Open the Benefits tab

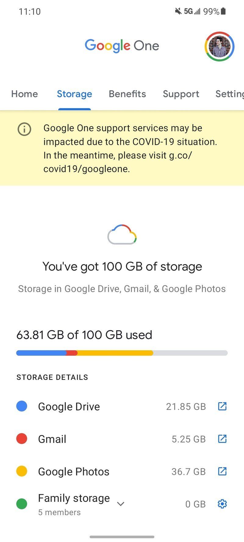tap(127, 94)
